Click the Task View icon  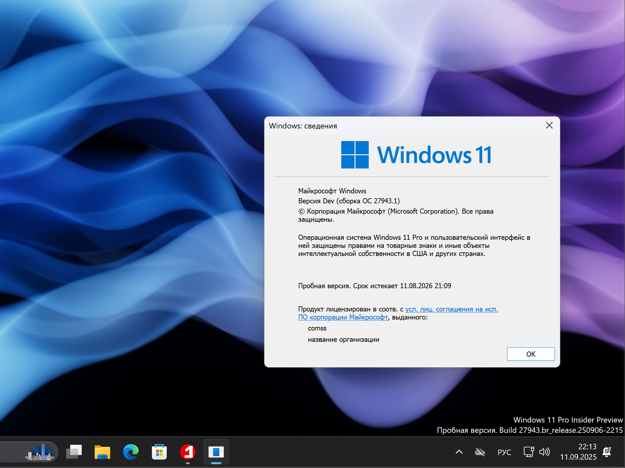[74, 452]
